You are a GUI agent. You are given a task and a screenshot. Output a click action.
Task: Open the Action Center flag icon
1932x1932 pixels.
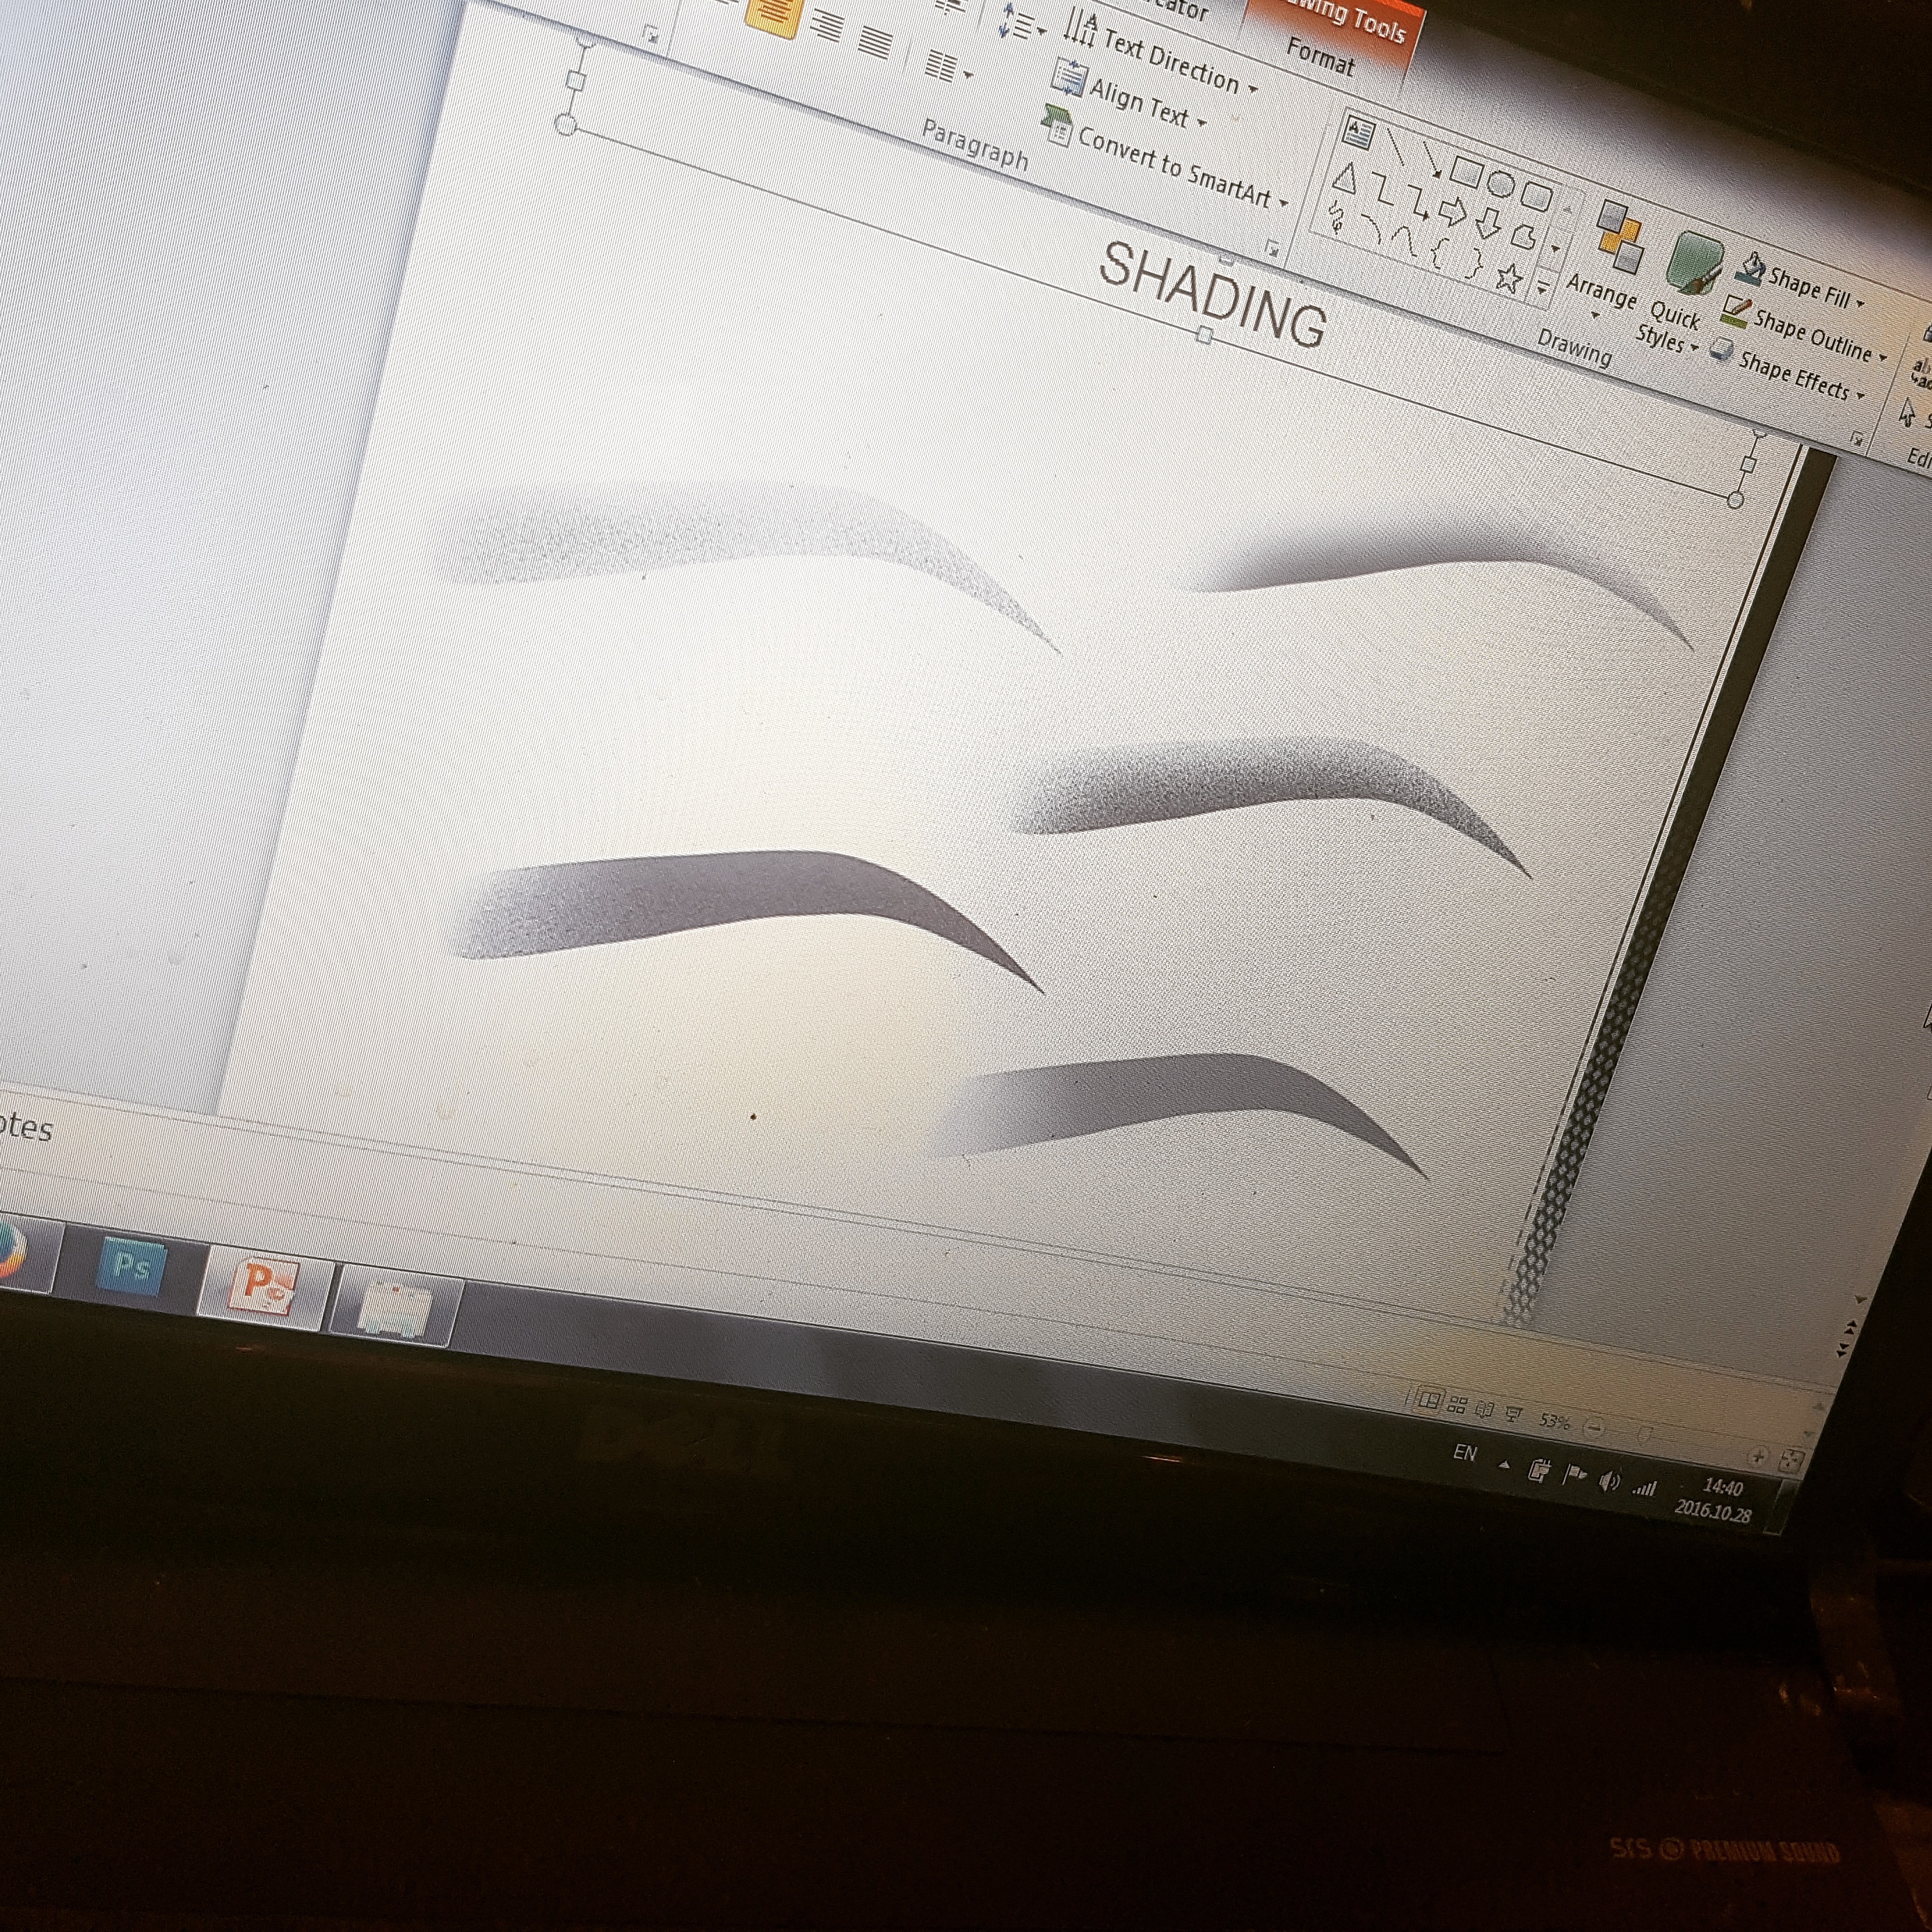coord(1575,1474)
